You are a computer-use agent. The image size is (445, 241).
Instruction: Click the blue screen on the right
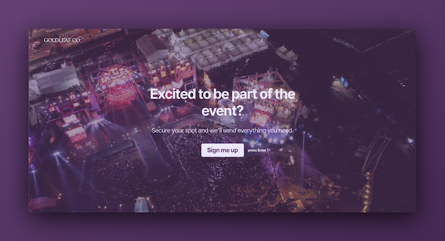[x=344, y=82]
